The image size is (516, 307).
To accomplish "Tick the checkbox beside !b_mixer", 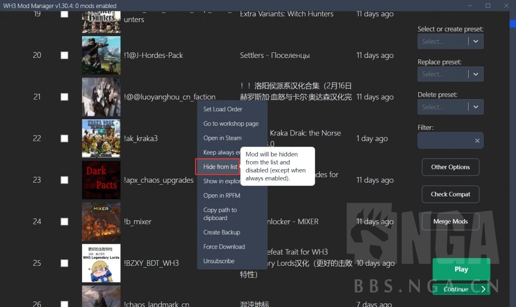I will 64,221.
